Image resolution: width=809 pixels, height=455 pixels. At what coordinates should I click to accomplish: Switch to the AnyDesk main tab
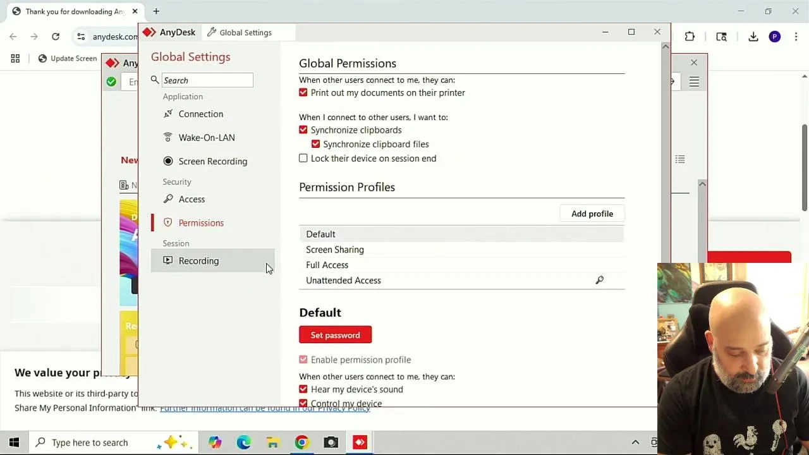tap(169, 32)
